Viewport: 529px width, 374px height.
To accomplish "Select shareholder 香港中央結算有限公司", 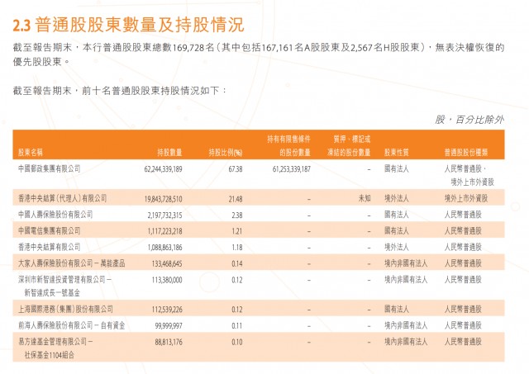I will pos(50,247).
